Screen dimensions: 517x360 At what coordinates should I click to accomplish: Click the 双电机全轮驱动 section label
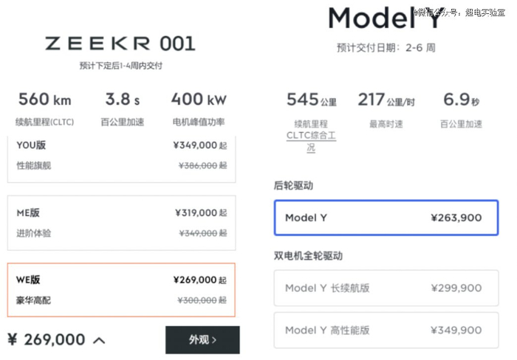(x=308, y=256)
